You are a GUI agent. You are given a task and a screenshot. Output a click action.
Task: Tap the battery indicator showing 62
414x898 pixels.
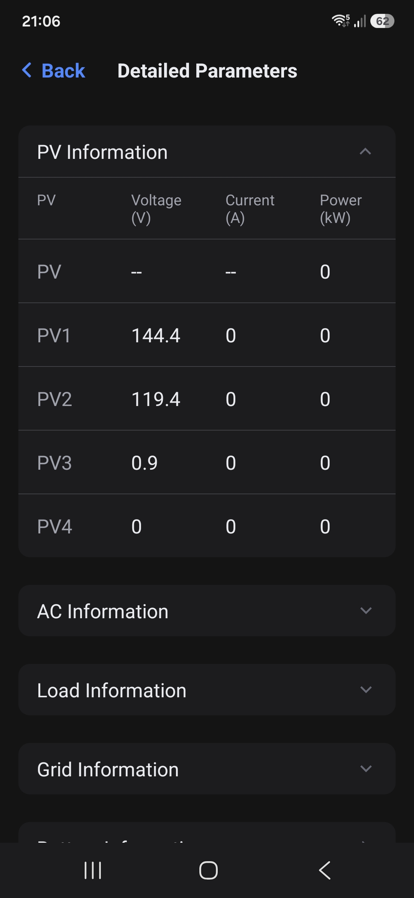pos(382,21)
